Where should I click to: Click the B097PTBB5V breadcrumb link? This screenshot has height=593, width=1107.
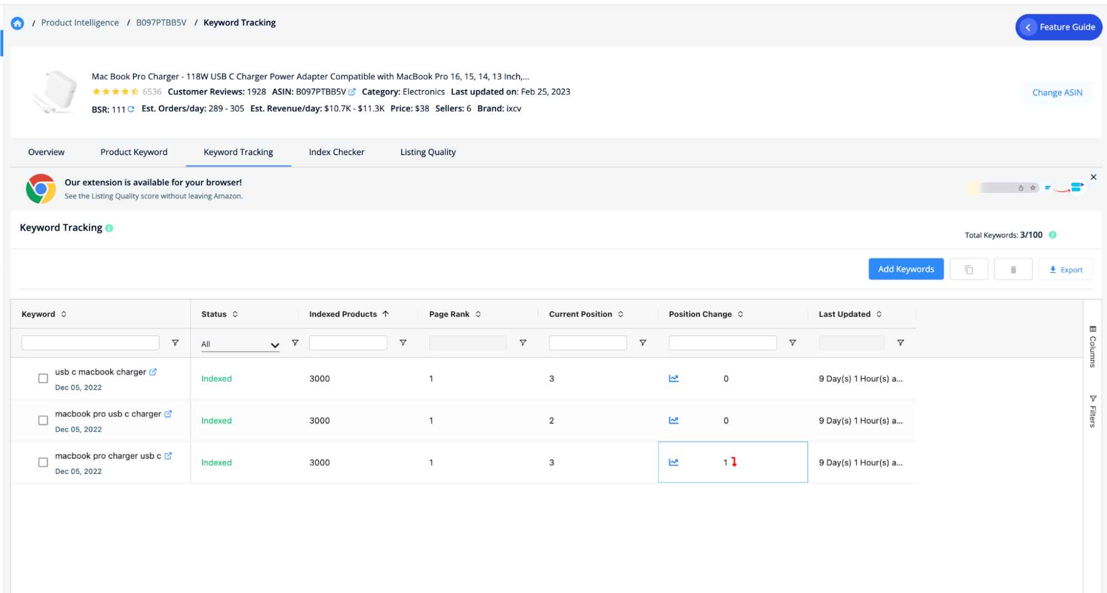pos(161,23)
